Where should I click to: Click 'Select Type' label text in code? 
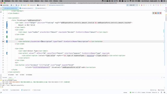click(x=33, y=51)
